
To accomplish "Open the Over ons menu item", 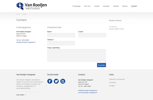I will pyautogui.click(x=87, y=6).
